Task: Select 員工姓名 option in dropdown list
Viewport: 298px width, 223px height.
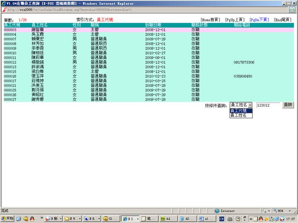Action: pyautogui.click(x=239, y=115)
